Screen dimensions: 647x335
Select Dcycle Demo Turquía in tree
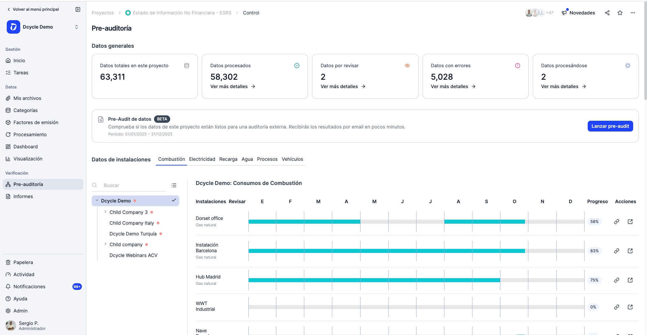[x=133, y=234]
